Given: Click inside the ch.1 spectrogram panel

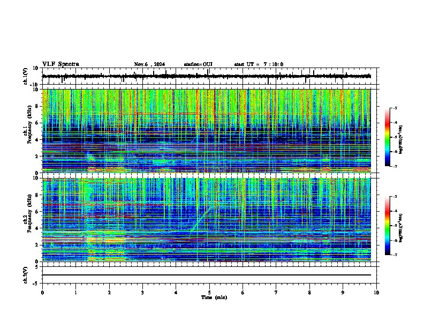Looking at the screenshot, I should click(207, 131).
